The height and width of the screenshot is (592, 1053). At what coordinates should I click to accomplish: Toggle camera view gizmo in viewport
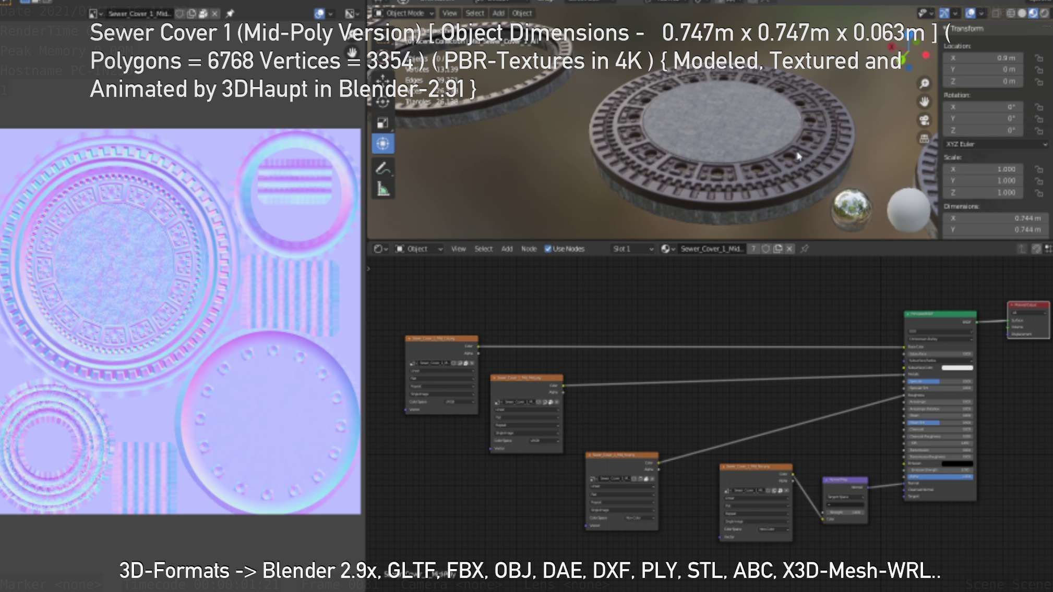924,120
